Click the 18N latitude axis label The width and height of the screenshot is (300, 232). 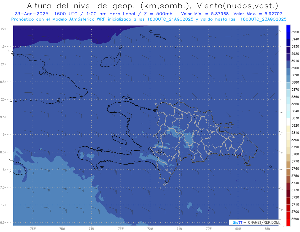click(4, 170)
